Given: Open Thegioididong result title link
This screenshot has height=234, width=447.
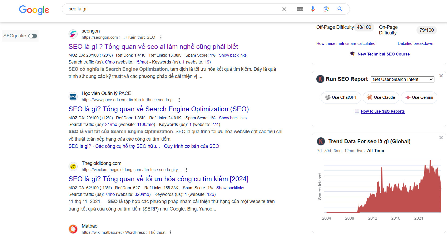Looking at the screenshot, I should click(158, 179).
